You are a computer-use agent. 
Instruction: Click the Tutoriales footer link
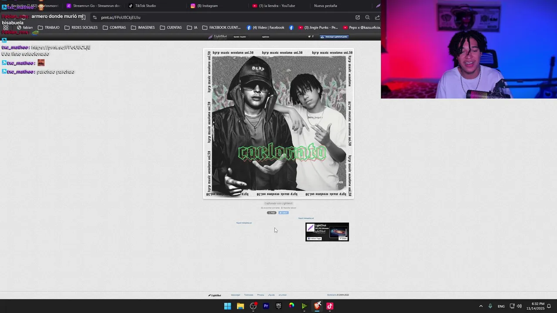click(x=248, y=295)
